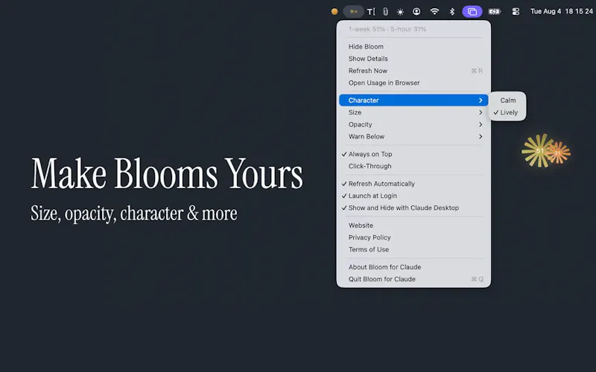Open the user account menu bar icon
Viewport: 596px width, 372px height.
416,11
